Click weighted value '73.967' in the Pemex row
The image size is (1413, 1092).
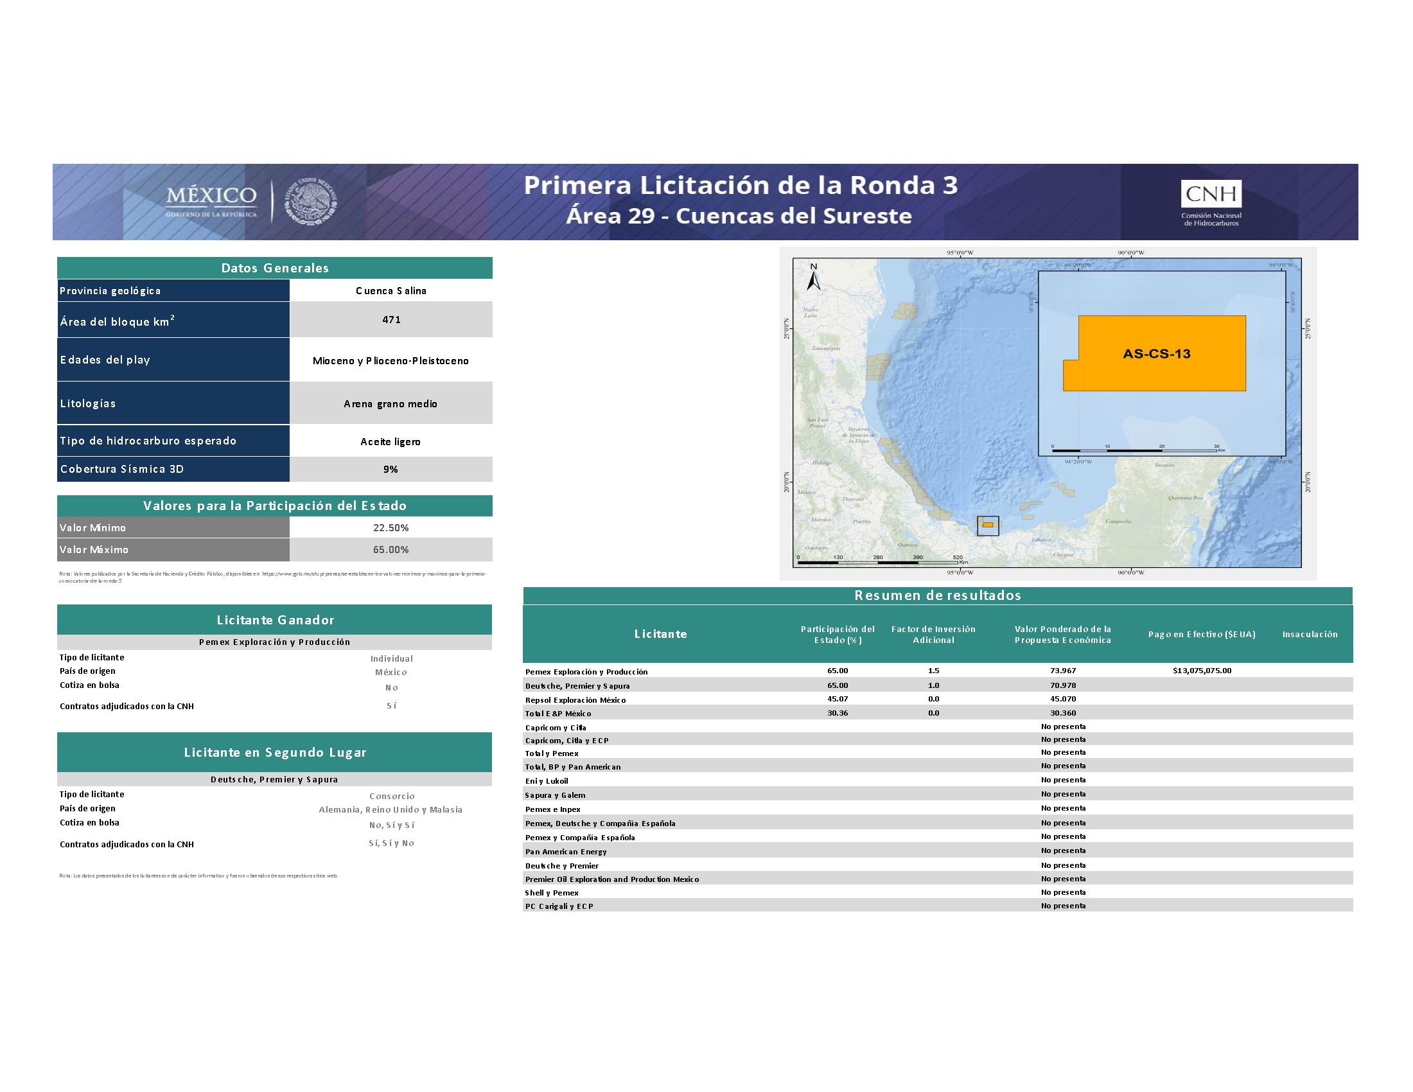point(1063,671)
